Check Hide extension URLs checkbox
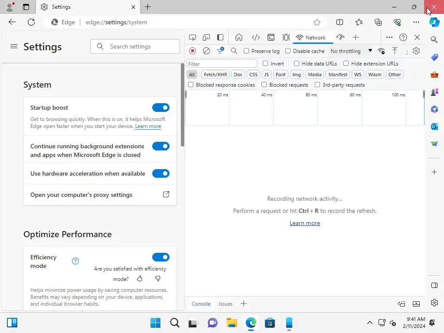 [x=346, y=63]
